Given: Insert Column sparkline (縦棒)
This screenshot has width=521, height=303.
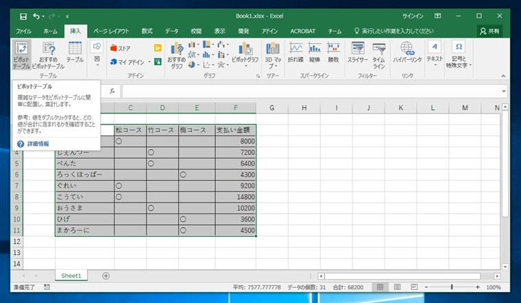Looking at the screenshot, I should (315, 53).
